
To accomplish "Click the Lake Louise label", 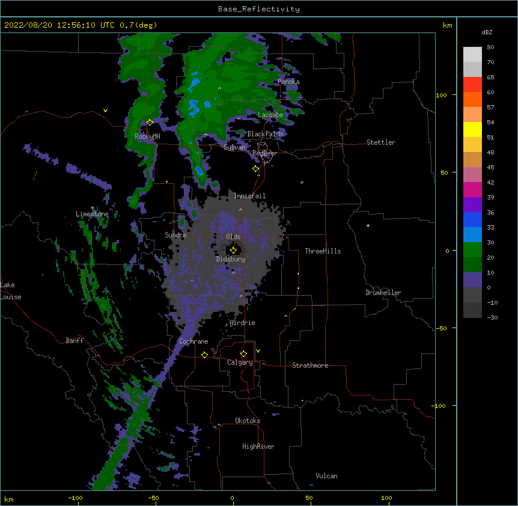I will coord(11,291).
